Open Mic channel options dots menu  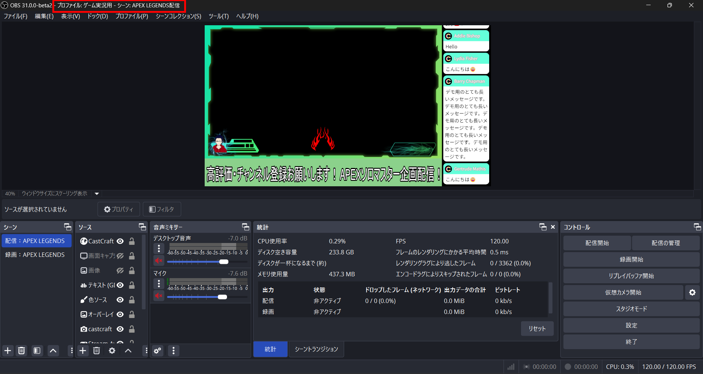click(159, 284)
